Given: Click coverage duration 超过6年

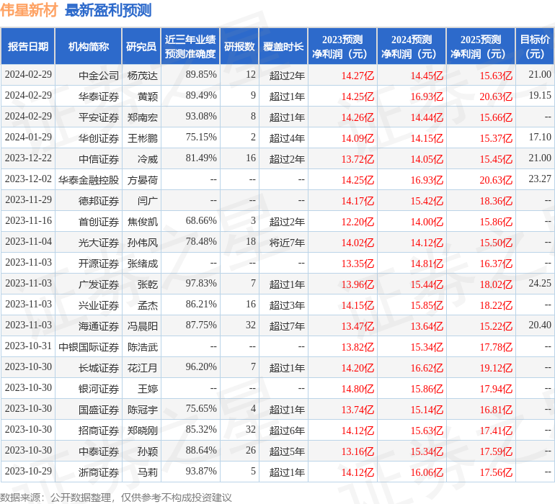Looking at the screenshot, I should coord(287,431).
